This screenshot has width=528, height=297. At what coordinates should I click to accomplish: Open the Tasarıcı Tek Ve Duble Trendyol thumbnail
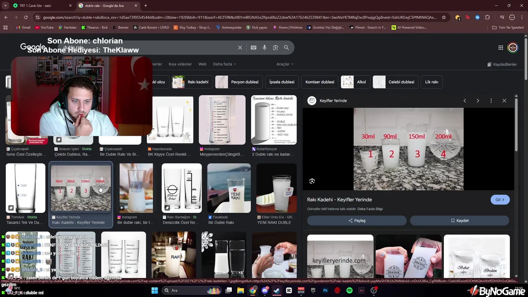pos(26,188)
